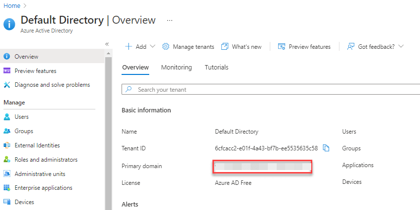Click the sidebar scrollbar up arrow
The image size is (420, 210).
108,53
